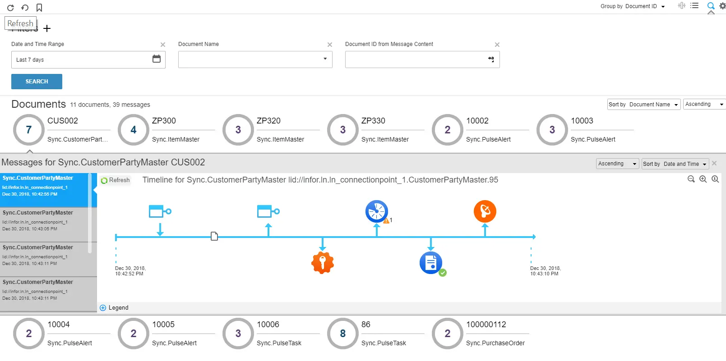This screenshot has height=361, width=726.
Task: Zoom in the timeline view
Action: (x=703, y=179)
